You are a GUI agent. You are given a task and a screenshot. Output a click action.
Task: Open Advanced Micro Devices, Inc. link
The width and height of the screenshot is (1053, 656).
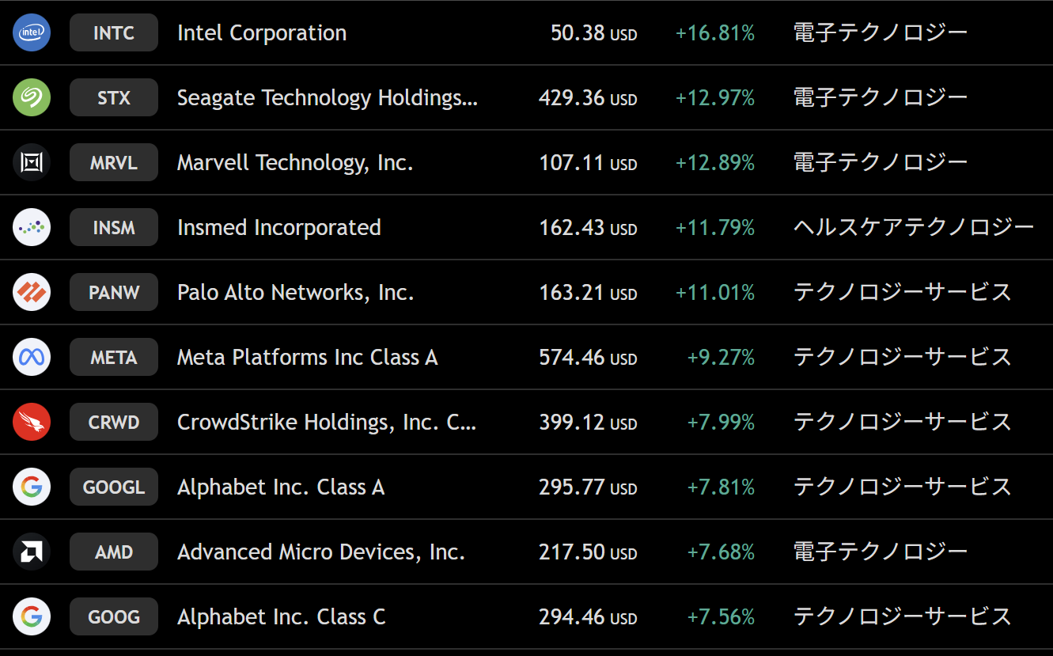point(320,552)
